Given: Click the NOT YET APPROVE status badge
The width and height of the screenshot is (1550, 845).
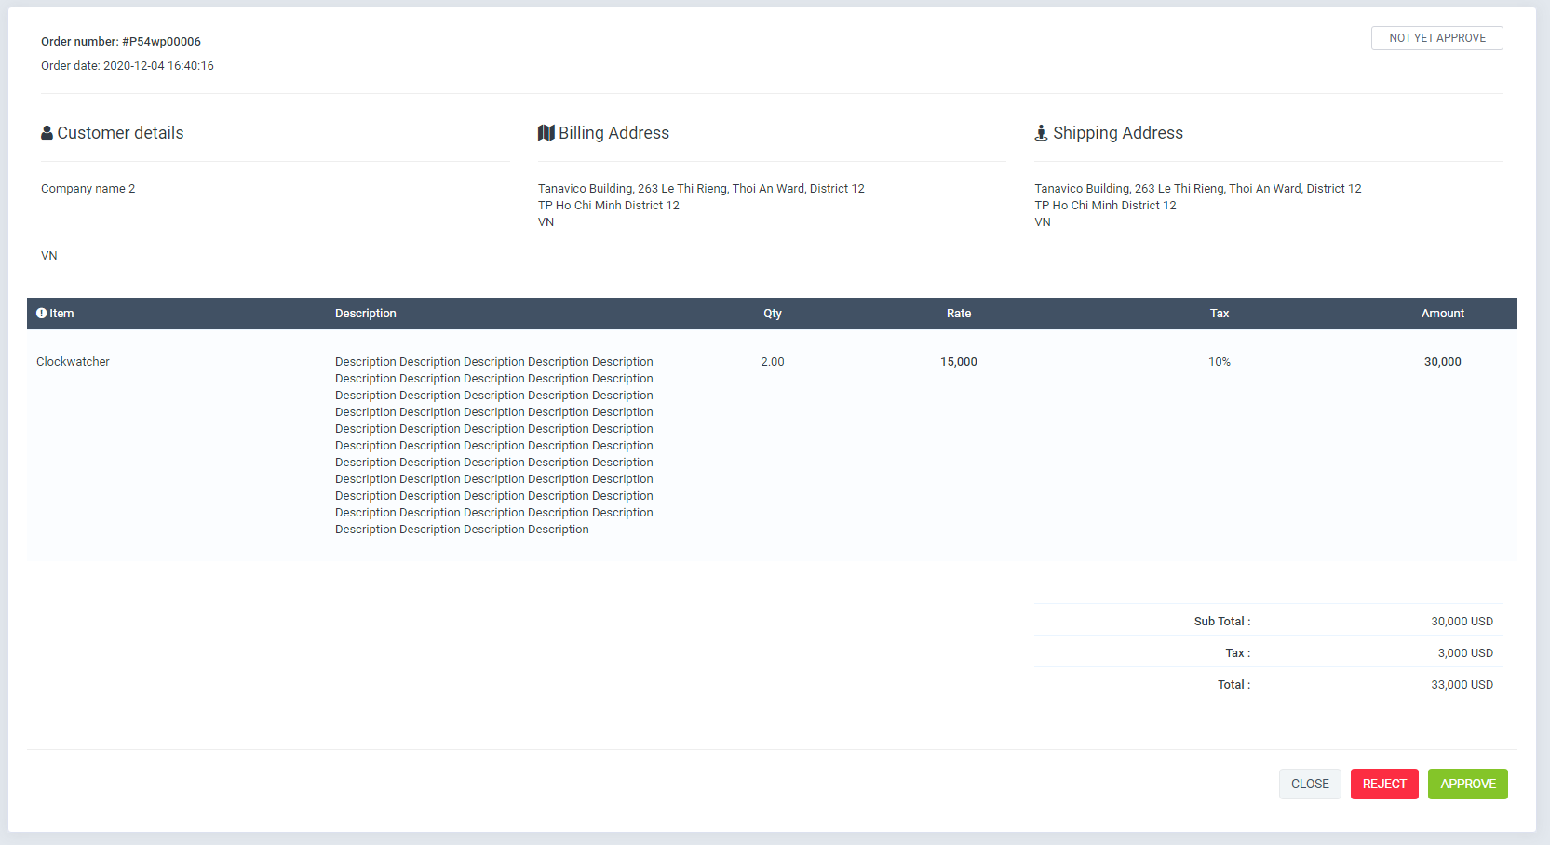Looking at the screenshot, I should tap(1436, 38).
